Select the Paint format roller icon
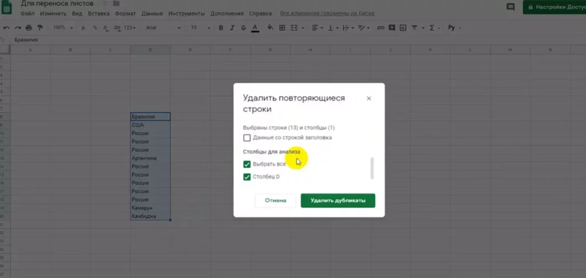586x278 pixels. [x=40, y=28]
